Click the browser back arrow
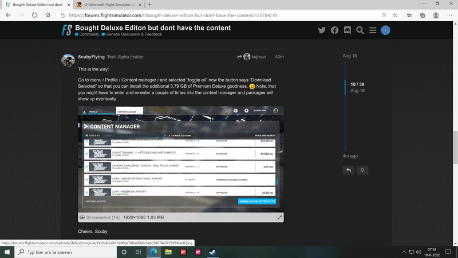Image resolution: width=458 pixels, height=258 pixels. pos(8,15)
